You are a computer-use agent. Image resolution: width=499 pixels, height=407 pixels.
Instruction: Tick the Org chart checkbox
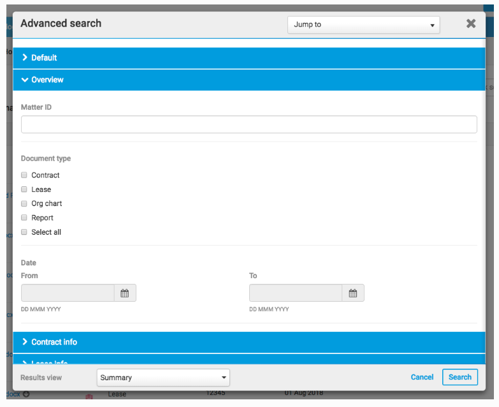click(x=24, y=204)
